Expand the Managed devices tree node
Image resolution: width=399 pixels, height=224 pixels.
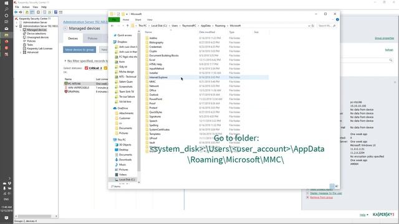pyautogui.click(x=21, y=30)
